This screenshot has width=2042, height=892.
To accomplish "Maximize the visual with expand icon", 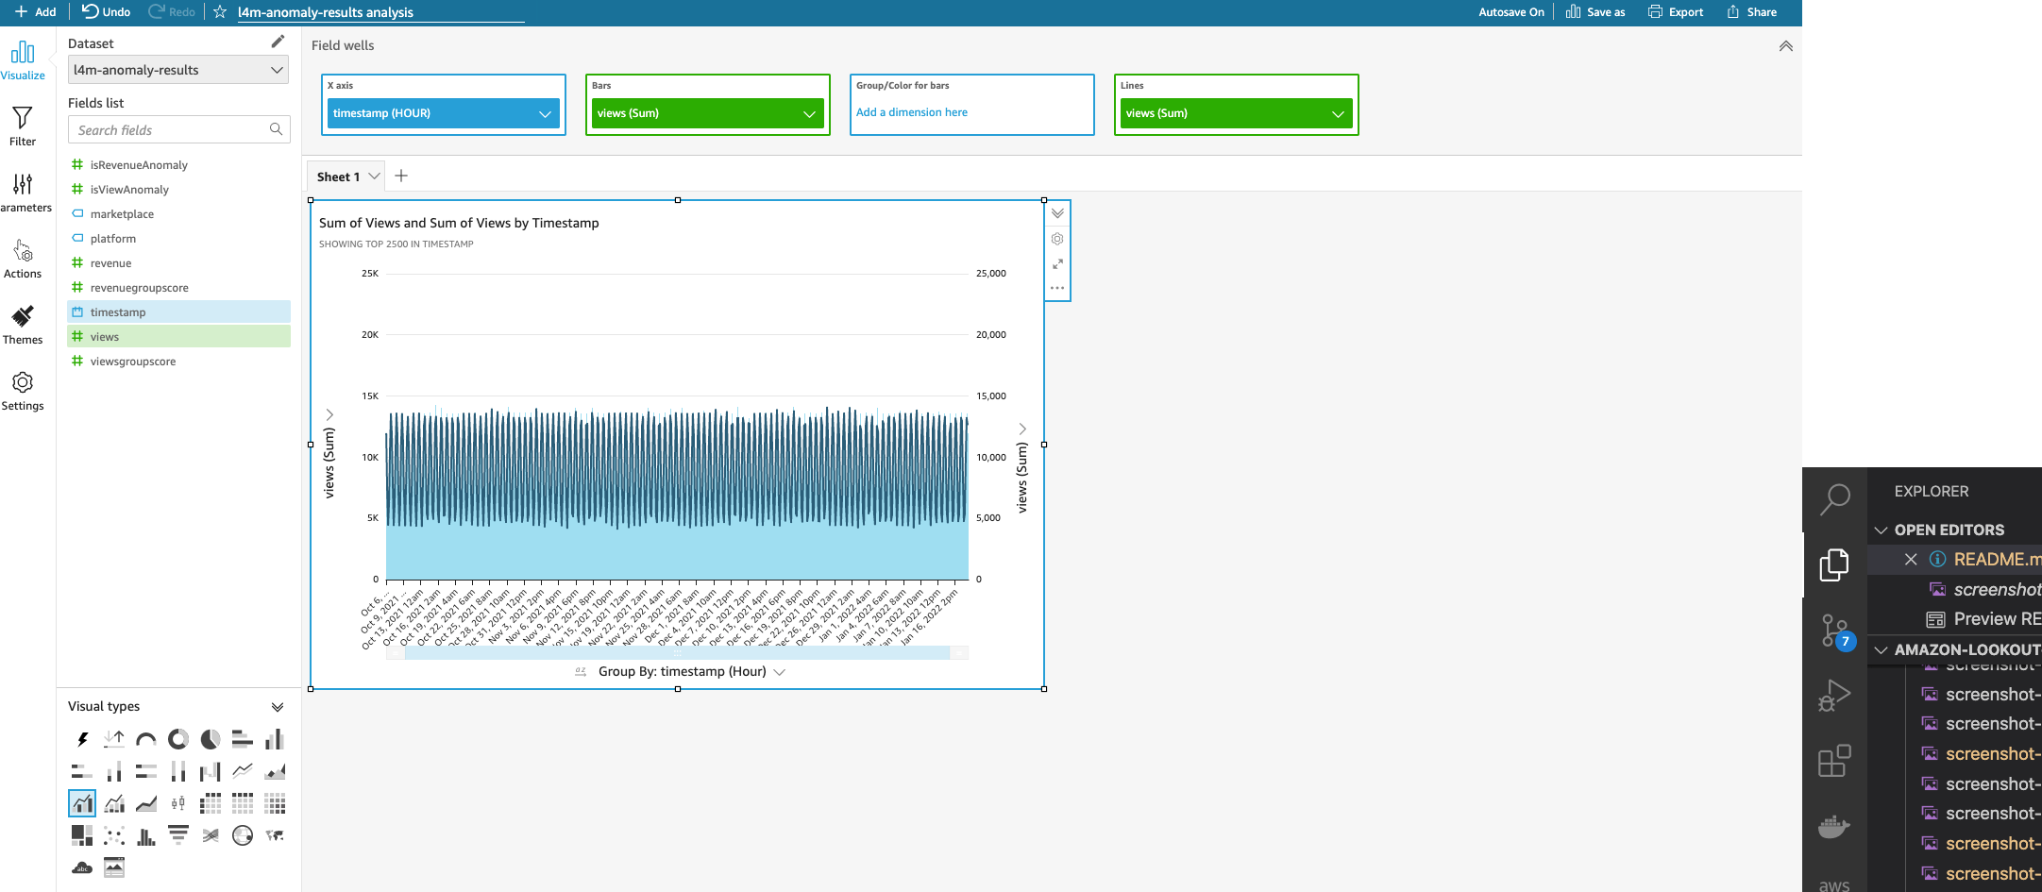I will pyautogui.click(x=1057, y=264).
